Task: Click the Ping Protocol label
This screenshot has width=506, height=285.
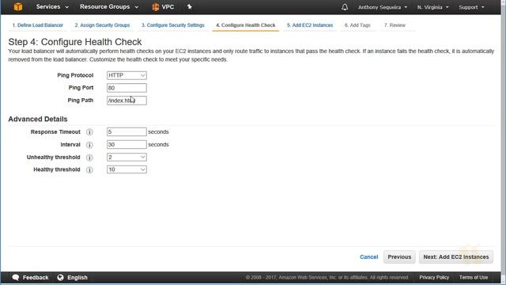Action: tap(75, 75)
